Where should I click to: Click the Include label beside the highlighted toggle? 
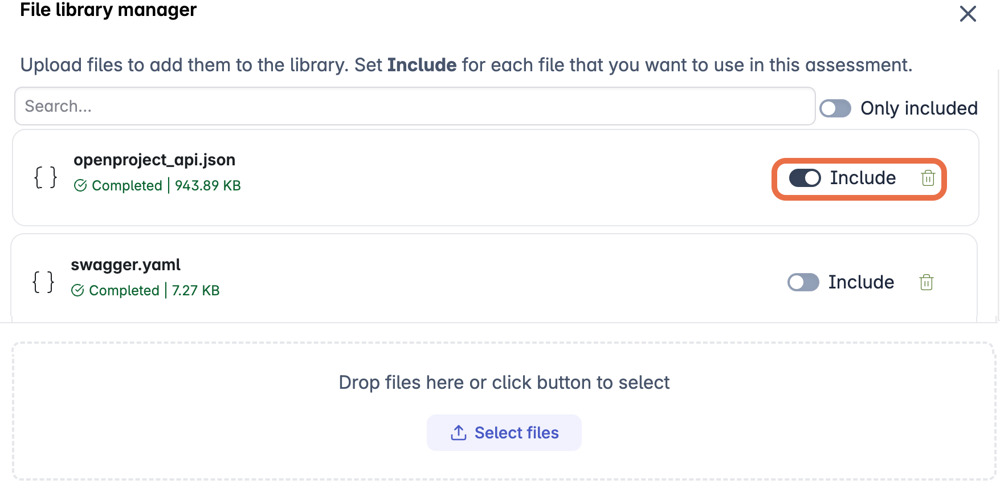pos(863,178)
